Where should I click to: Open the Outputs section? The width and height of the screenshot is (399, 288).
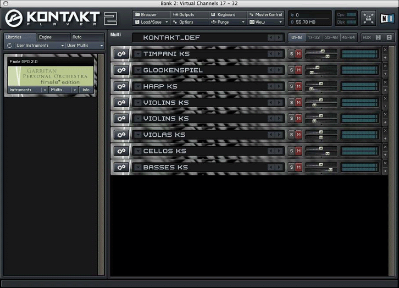click(x=190, y=15)
